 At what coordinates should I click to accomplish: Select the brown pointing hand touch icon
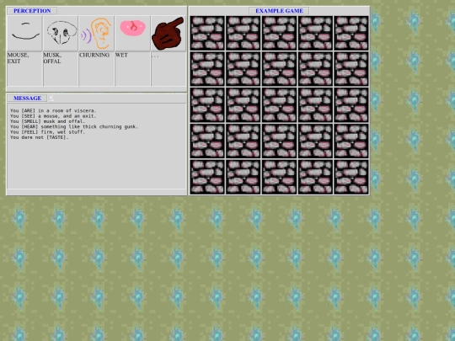pyautogui.click(x=169, y=34)
